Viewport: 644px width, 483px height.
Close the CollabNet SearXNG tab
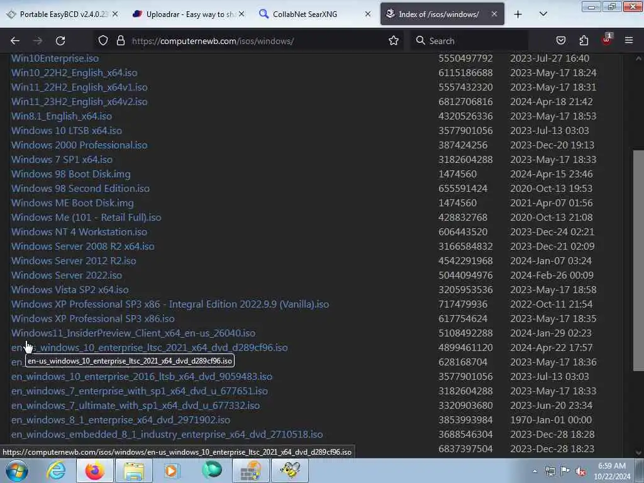click(368, 14)
